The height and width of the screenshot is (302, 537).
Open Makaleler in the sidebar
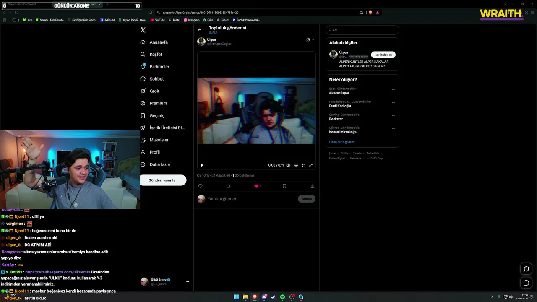coord(154,140)
